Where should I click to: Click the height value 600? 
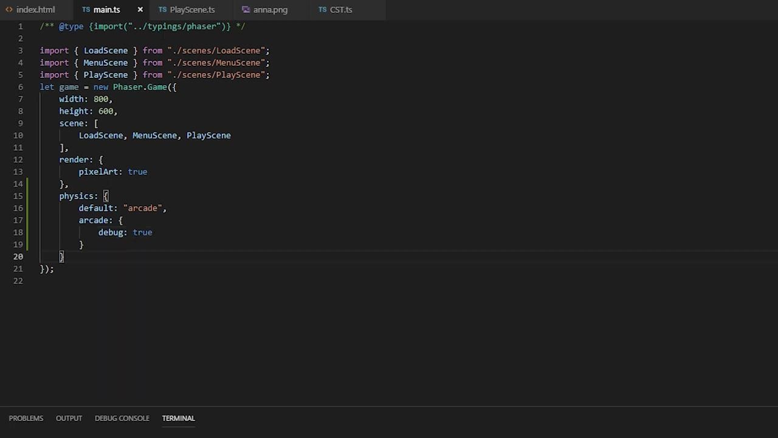[x=106, y=111]
